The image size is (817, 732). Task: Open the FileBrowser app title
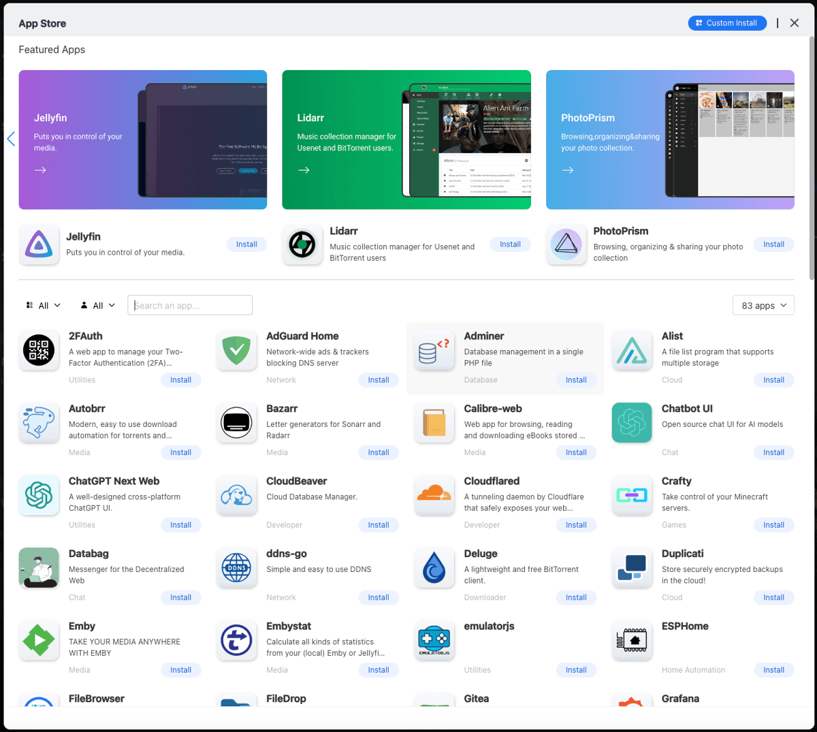97,699
